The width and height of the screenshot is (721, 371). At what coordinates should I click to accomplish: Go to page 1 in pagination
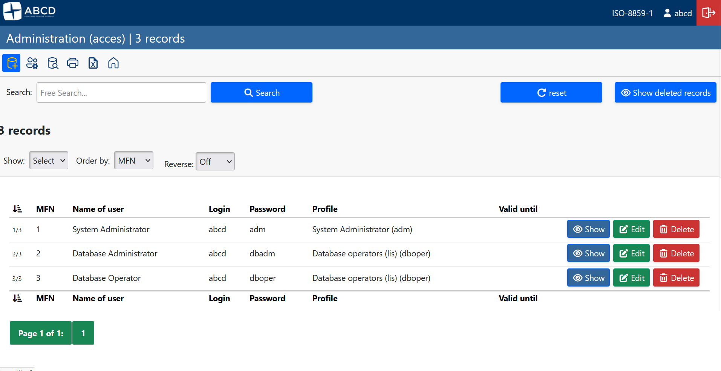point(83,333)
